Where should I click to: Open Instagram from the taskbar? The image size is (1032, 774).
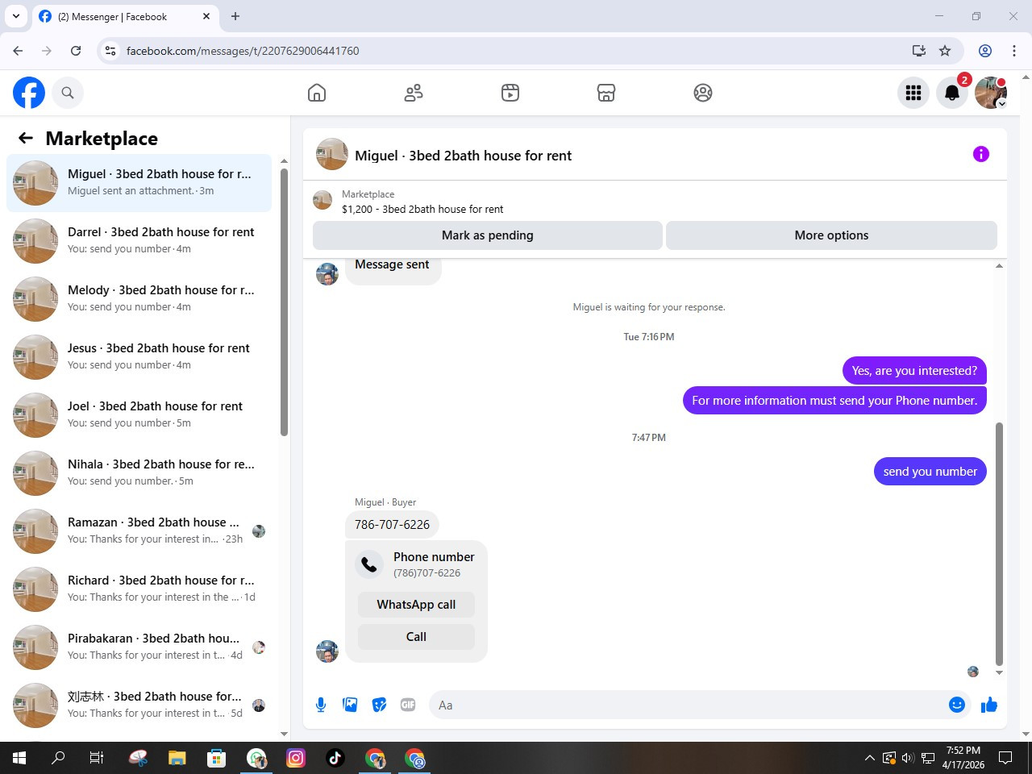296,758
